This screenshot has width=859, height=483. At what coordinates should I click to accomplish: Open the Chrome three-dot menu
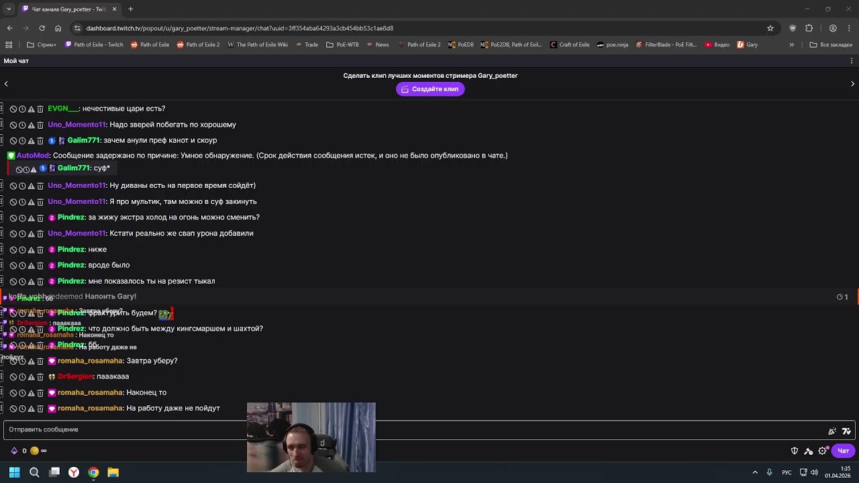(850, 28)
